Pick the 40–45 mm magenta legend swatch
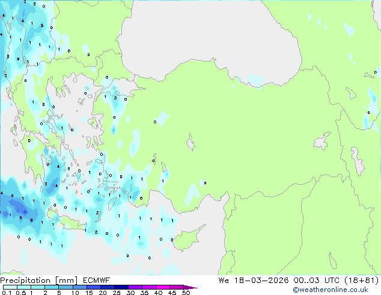Viewport: 381px width, 295px height. (x=163, y=287)
